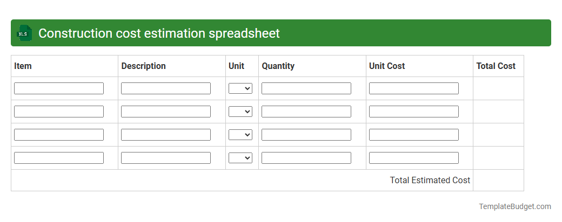The width and height of the screenshot is (562, 222).
Task: Activate the Unit Cost field in first row
Action: pos(414,88)
